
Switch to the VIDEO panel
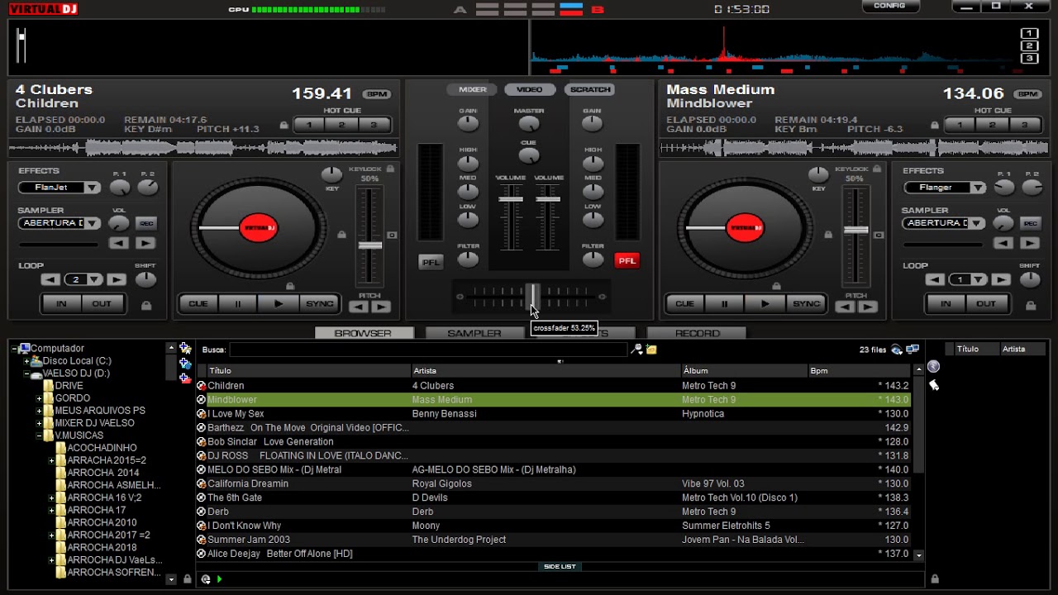tap(530, 89)
